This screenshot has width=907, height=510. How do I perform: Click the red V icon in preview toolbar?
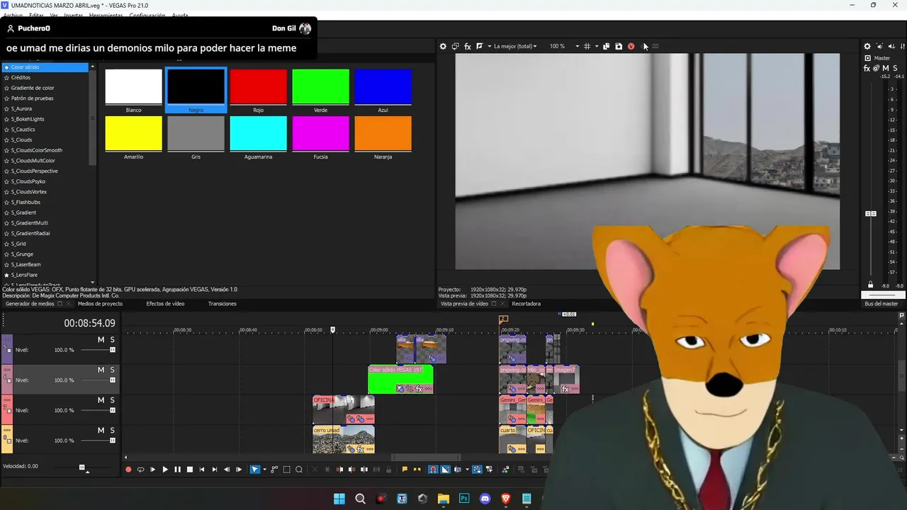631,46
